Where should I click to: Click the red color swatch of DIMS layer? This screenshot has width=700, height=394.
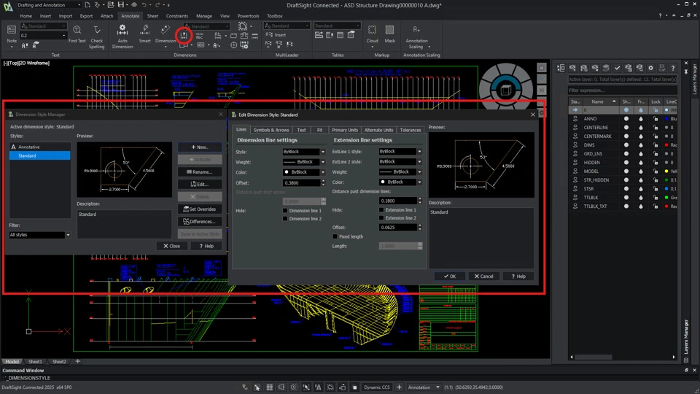click(x=667, y=145)
